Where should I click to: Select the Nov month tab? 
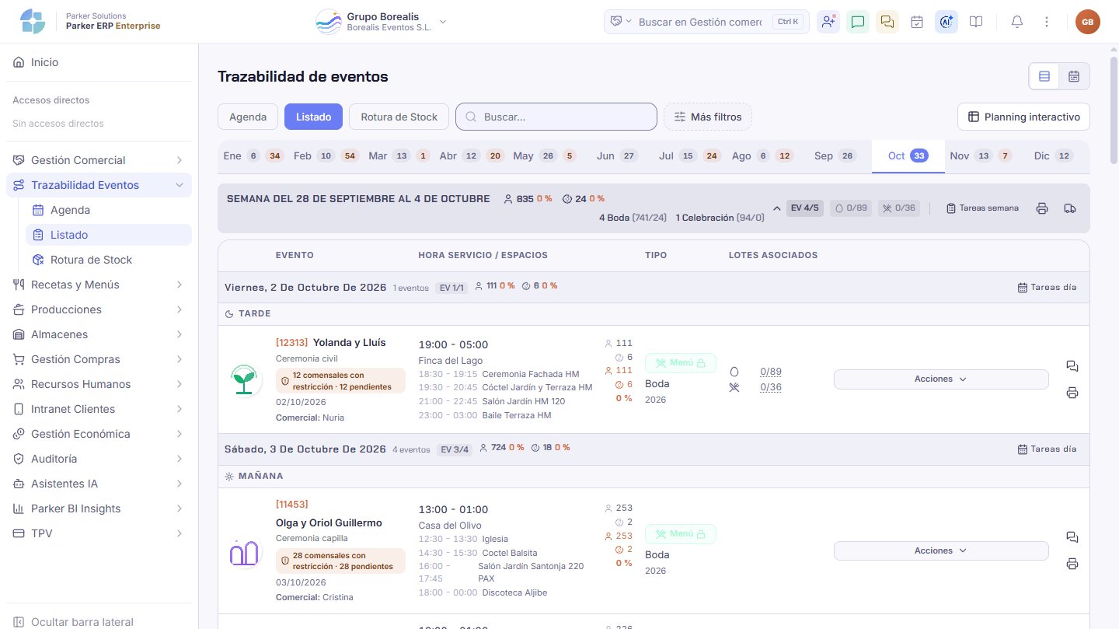point(981,156)
